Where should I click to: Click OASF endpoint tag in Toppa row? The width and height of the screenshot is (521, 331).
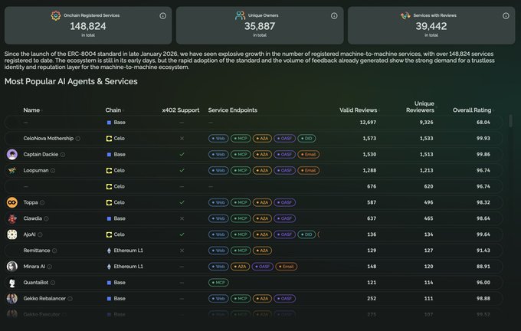[x=284, y=202]
